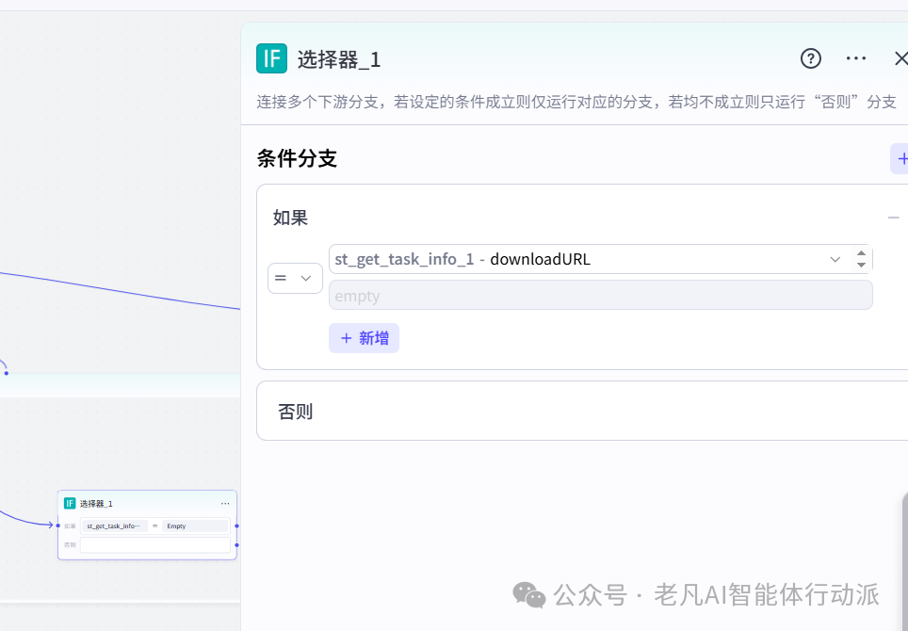Open the three-dot menu on canvas 选择器_1 node
908x631 pixels.
[x=225, y=504]
